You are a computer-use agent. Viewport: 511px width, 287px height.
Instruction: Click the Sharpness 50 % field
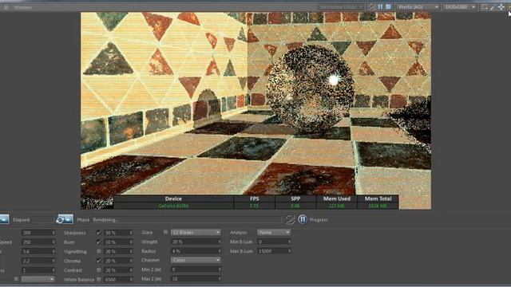118,233
